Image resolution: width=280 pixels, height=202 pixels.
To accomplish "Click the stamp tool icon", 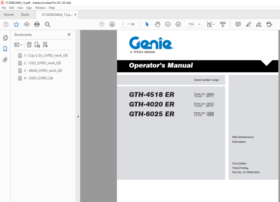I will [x=269, y=24].
